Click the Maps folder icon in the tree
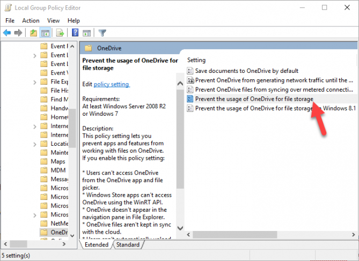This screenshot has width=359, height=261. (43, 161)
